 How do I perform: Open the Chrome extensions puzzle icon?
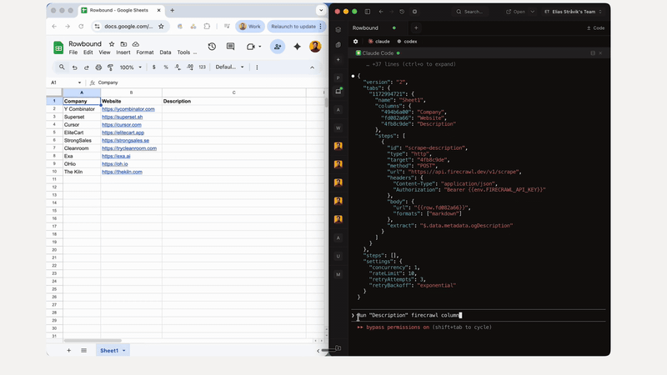pos(207,27)
